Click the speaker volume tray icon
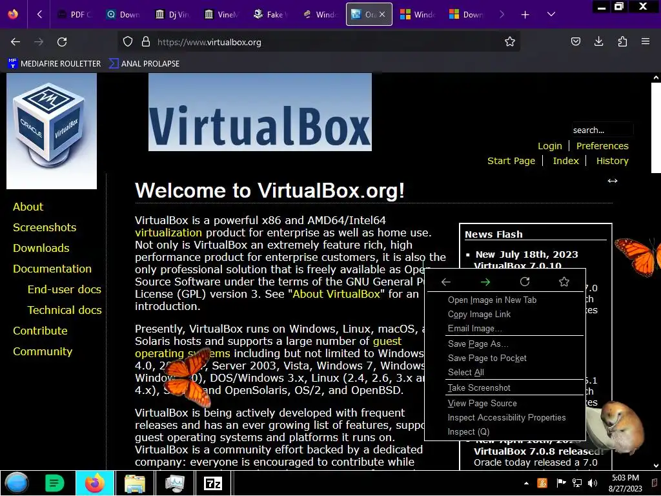 (x=593, y=483)
